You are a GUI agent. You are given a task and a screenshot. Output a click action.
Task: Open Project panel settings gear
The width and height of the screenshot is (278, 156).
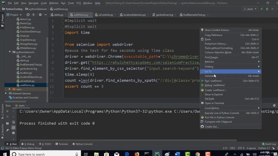40,15
